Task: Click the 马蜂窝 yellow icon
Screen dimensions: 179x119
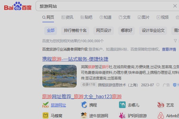Action: [x=45, y=115]
